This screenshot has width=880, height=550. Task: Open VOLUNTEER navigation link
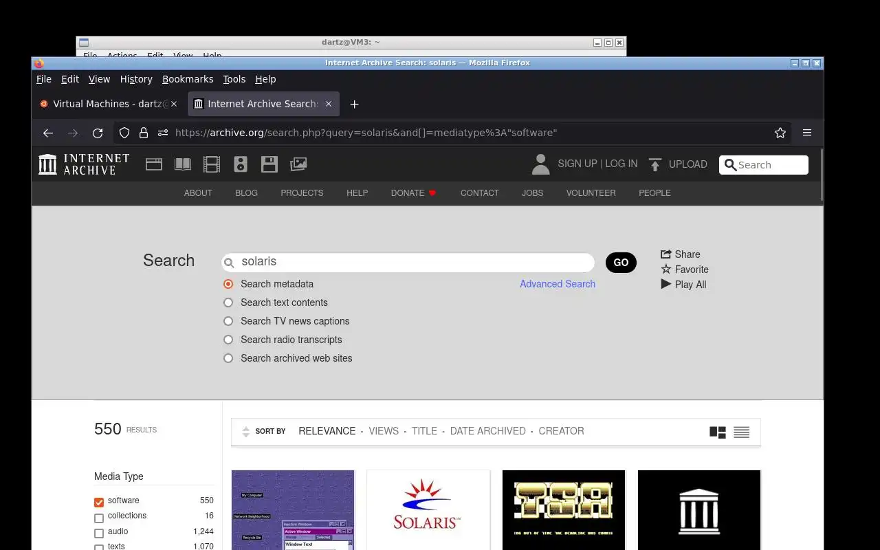[591, 193]
